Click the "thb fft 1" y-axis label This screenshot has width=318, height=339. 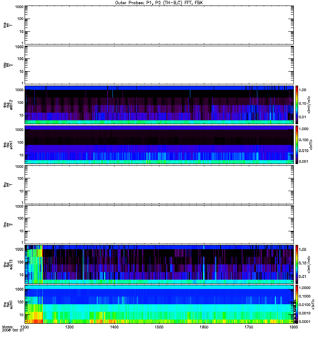8,25
